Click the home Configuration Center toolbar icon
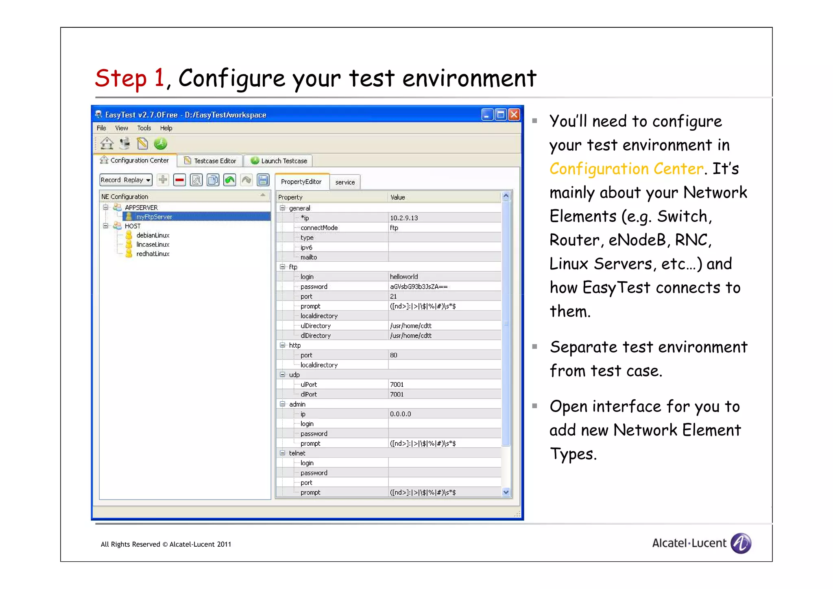Image resolution: width=833 pixels, height=589 pixels. coord(107,143)
